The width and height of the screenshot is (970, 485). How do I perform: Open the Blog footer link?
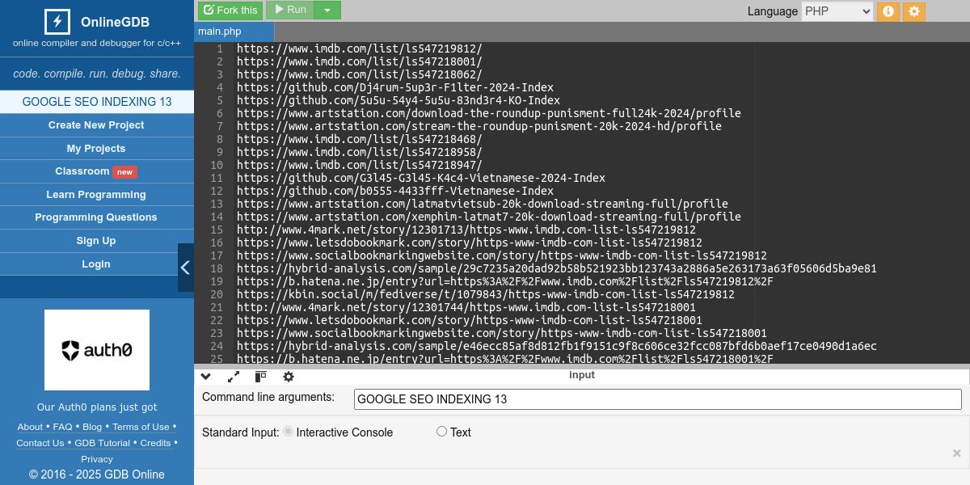click(x=92, y=427)
